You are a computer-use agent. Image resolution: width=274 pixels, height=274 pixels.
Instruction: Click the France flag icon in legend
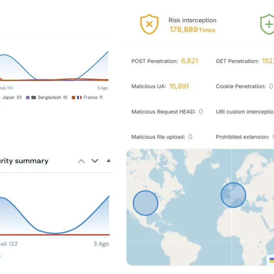click(79, 97)
